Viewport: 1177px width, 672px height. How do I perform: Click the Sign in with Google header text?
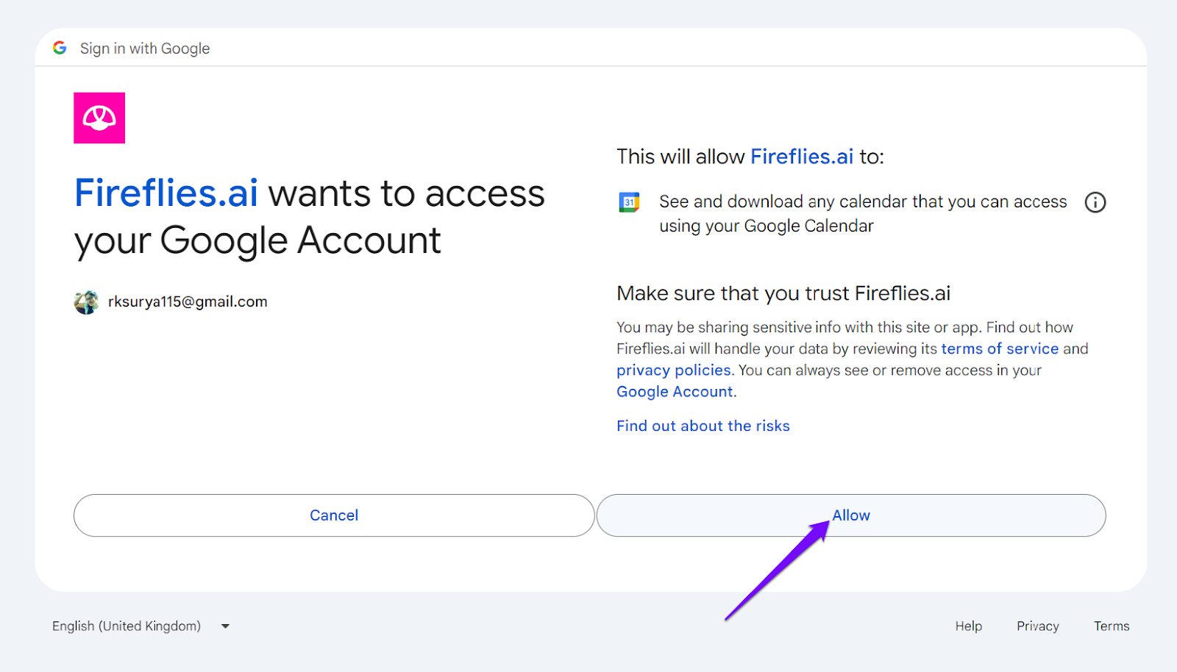145,49
